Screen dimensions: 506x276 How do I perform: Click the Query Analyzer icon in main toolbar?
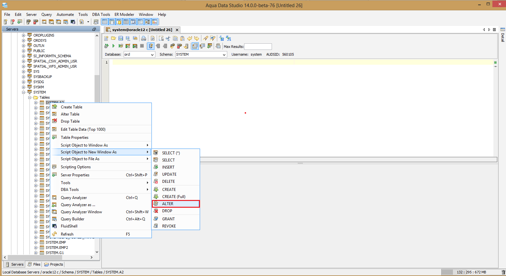[44, 22]
